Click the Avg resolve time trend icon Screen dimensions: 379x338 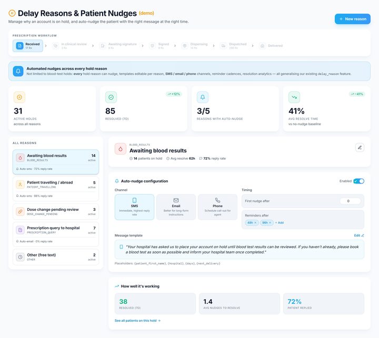coord(294,97)
